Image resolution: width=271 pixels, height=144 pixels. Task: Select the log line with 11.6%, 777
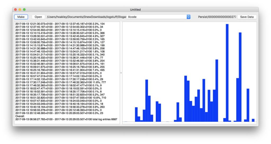pyautogui.click(x=60, y=82)
